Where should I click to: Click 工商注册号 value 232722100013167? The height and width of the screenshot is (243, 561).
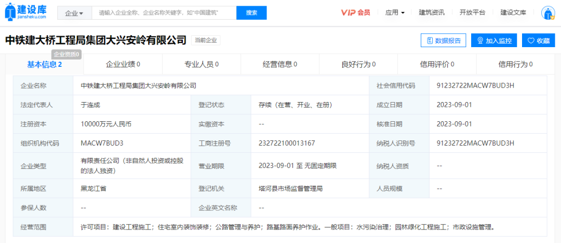287,144
